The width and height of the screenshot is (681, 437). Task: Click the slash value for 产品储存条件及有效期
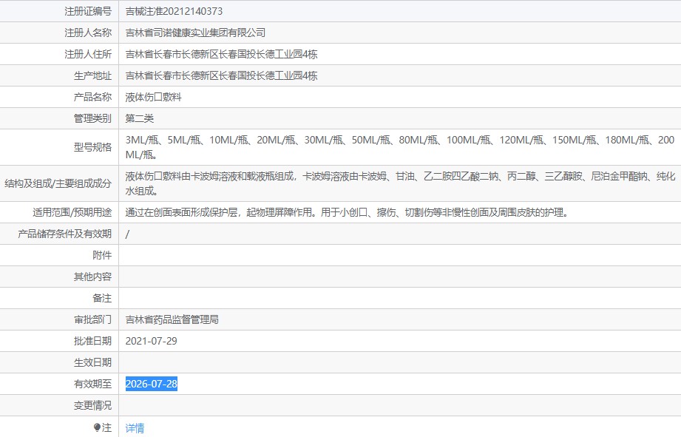point(128,234)
